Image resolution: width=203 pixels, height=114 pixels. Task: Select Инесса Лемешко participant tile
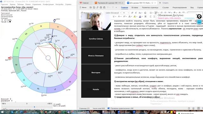(x=96, y=56)
